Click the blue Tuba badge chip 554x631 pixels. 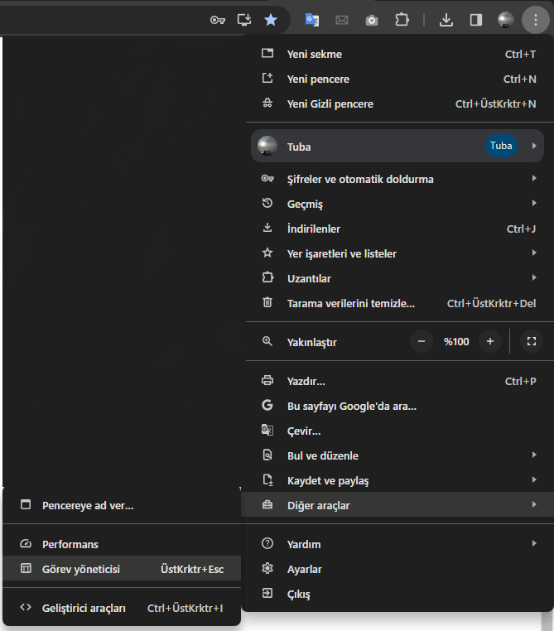coord(501,146)
